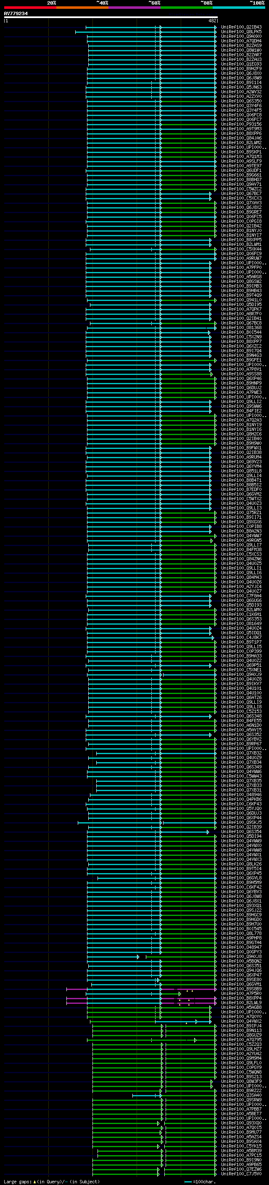This screenshot has height=1185, width=269.
Task: Open the UniRef100_C5YK15 subject link
Action: (x=241, y=1146)
